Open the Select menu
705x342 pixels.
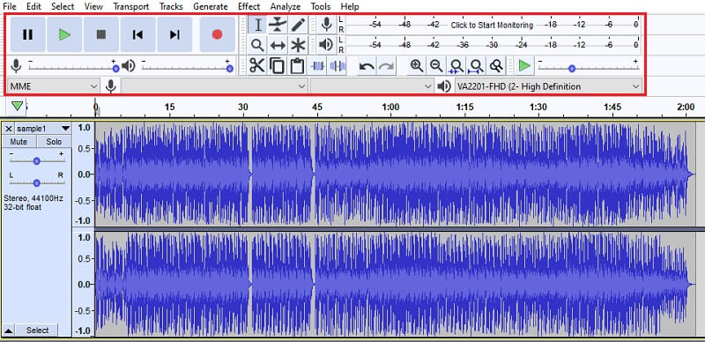point(63,6)
